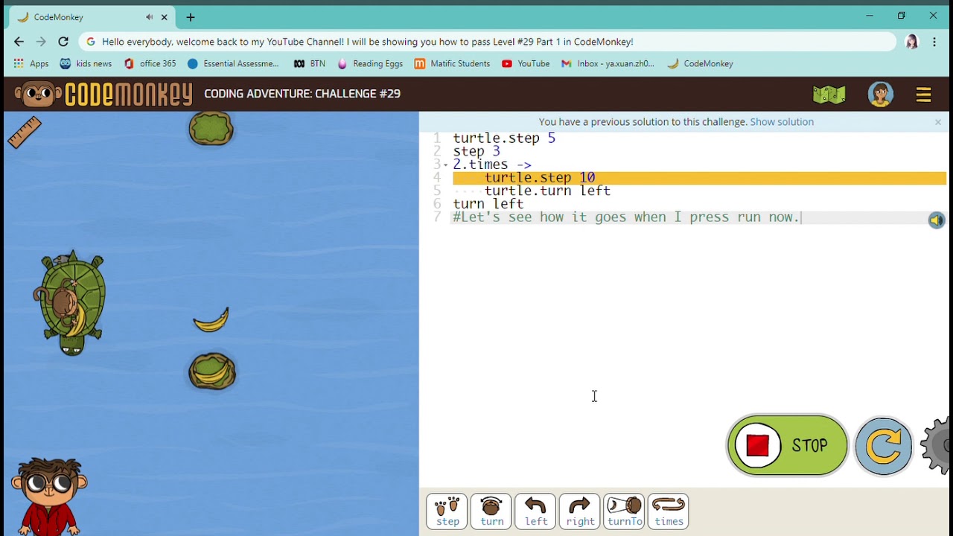Reload the page
The width and height of the screenshot is (953, 536).
tap(63, 42)
